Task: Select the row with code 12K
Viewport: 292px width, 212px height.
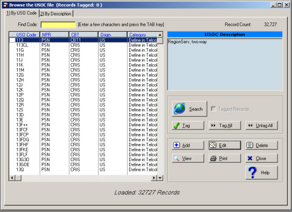Action: click(x=83, y=90)
